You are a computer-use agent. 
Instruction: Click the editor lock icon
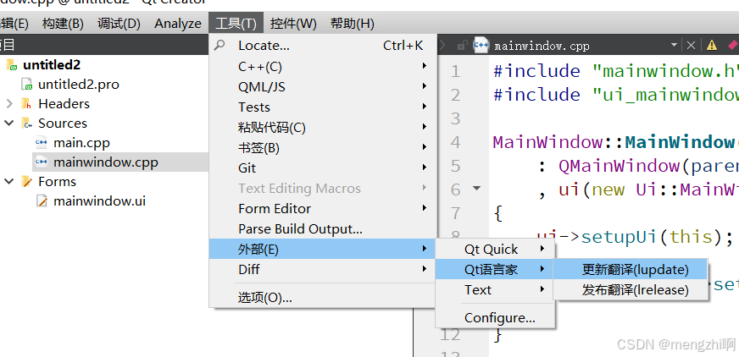point(463,45)
